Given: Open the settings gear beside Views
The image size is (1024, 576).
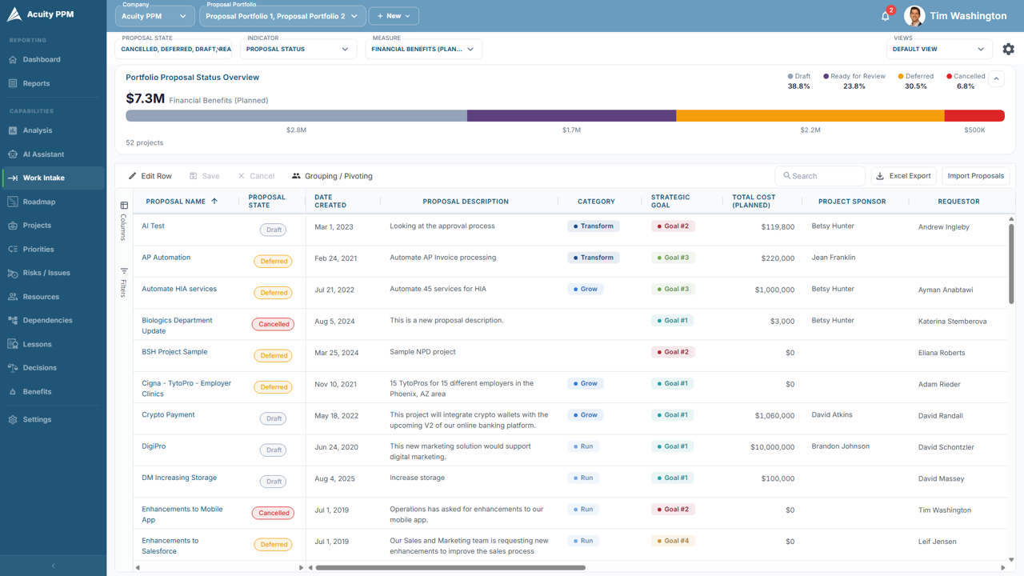Looking at the screenshot, I should click(1008, 49).
